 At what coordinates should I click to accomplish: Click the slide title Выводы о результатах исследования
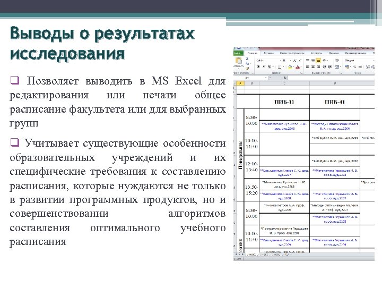pyautogui.click(x=102, y=43)
